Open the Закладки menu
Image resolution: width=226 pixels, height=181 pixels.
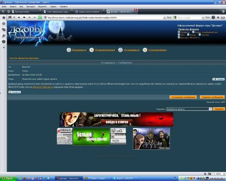coord(31,6)
